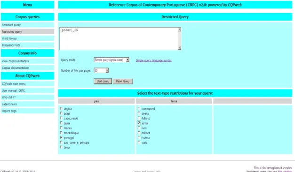295x172 pixels.
Task: Click the pais column header
Action: (x=96, y=101)
